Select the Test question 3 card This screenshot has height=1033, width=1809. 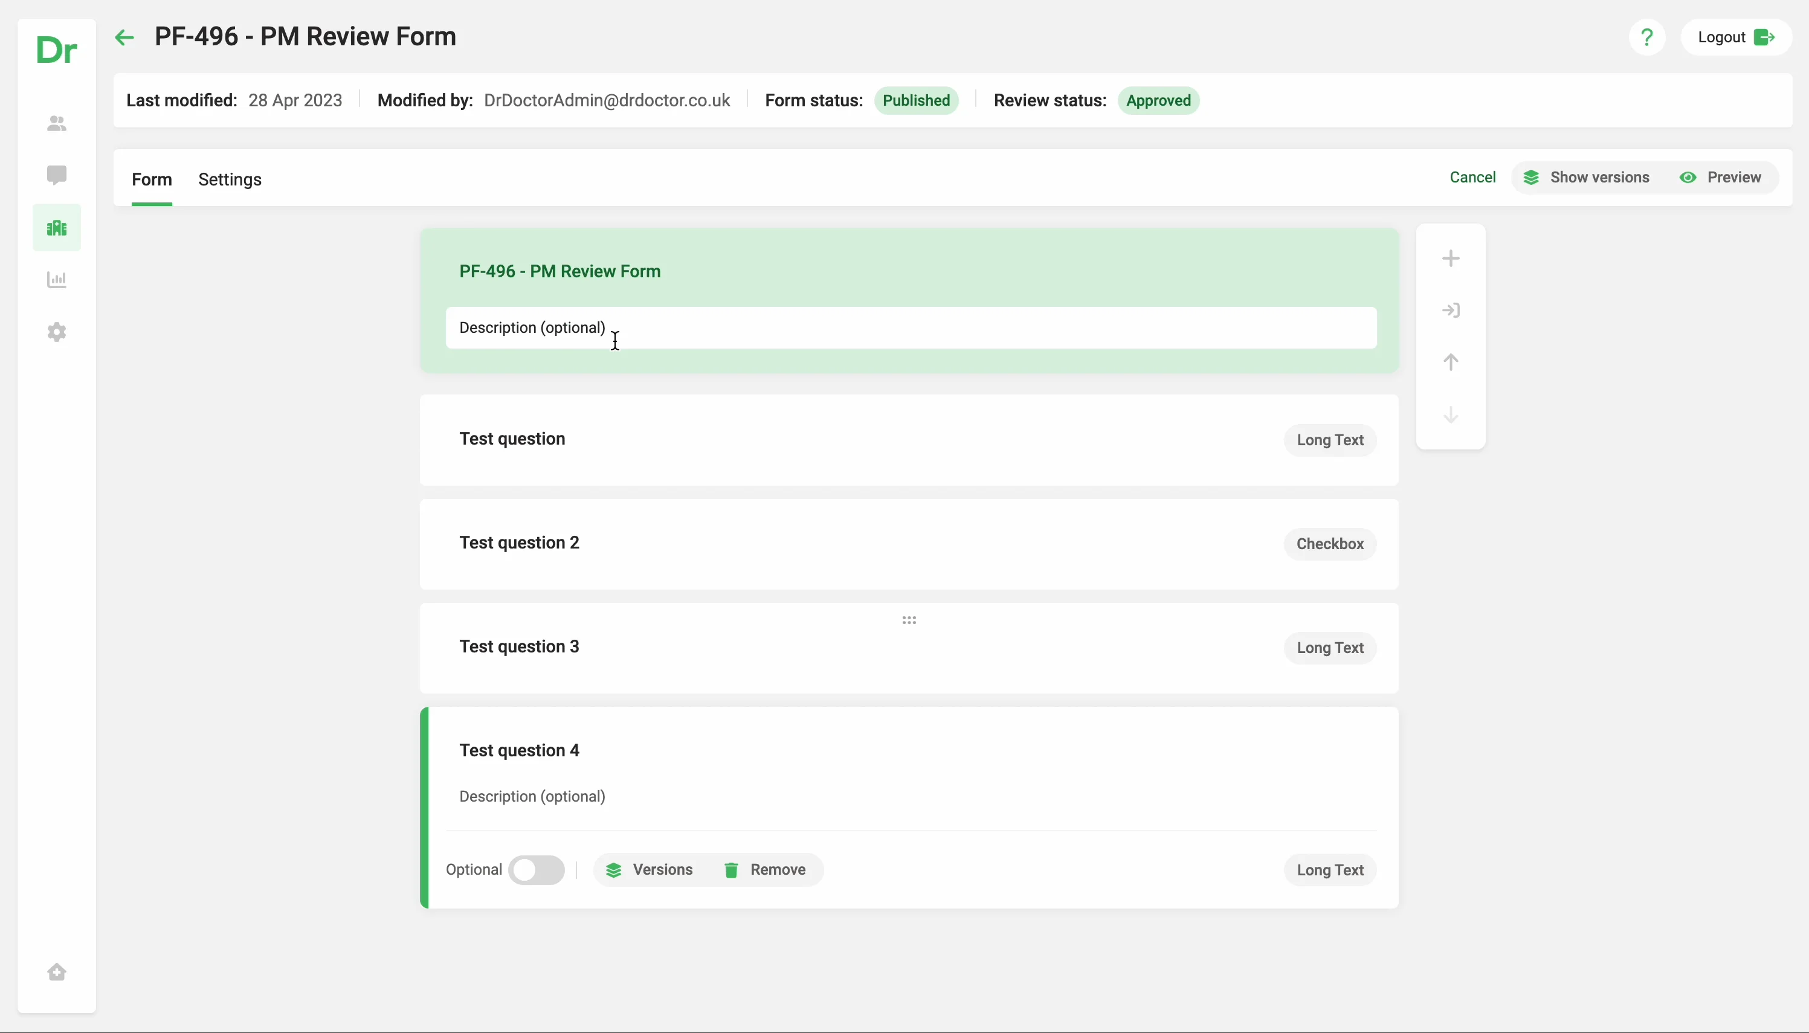[x=909, y=648]
